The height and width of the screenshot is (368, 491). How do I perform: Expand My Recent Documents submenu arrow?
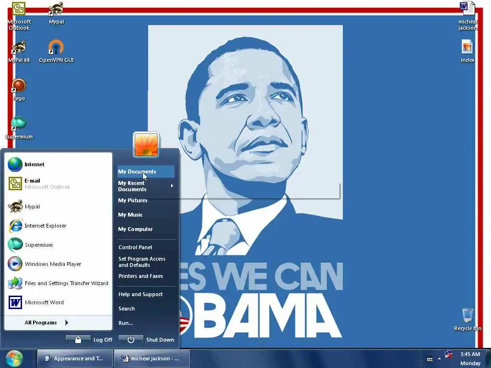coord(172,186)
